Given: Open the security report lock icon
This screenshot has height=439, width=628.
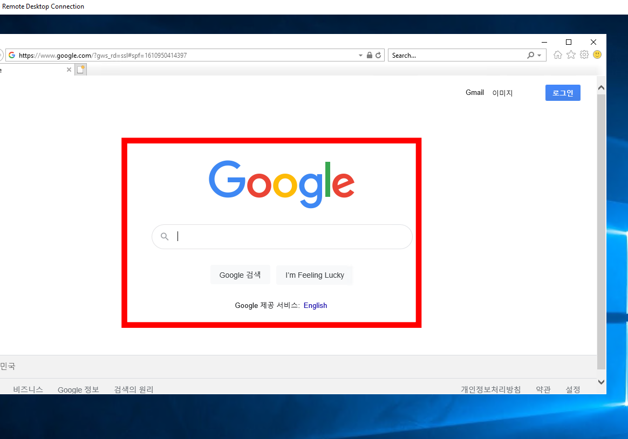Looking at the screenshot, I should [369, 55].
